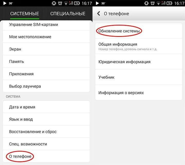
Task: Tap the Wi-Fi icon in left status bar
Action: (66, 3)
